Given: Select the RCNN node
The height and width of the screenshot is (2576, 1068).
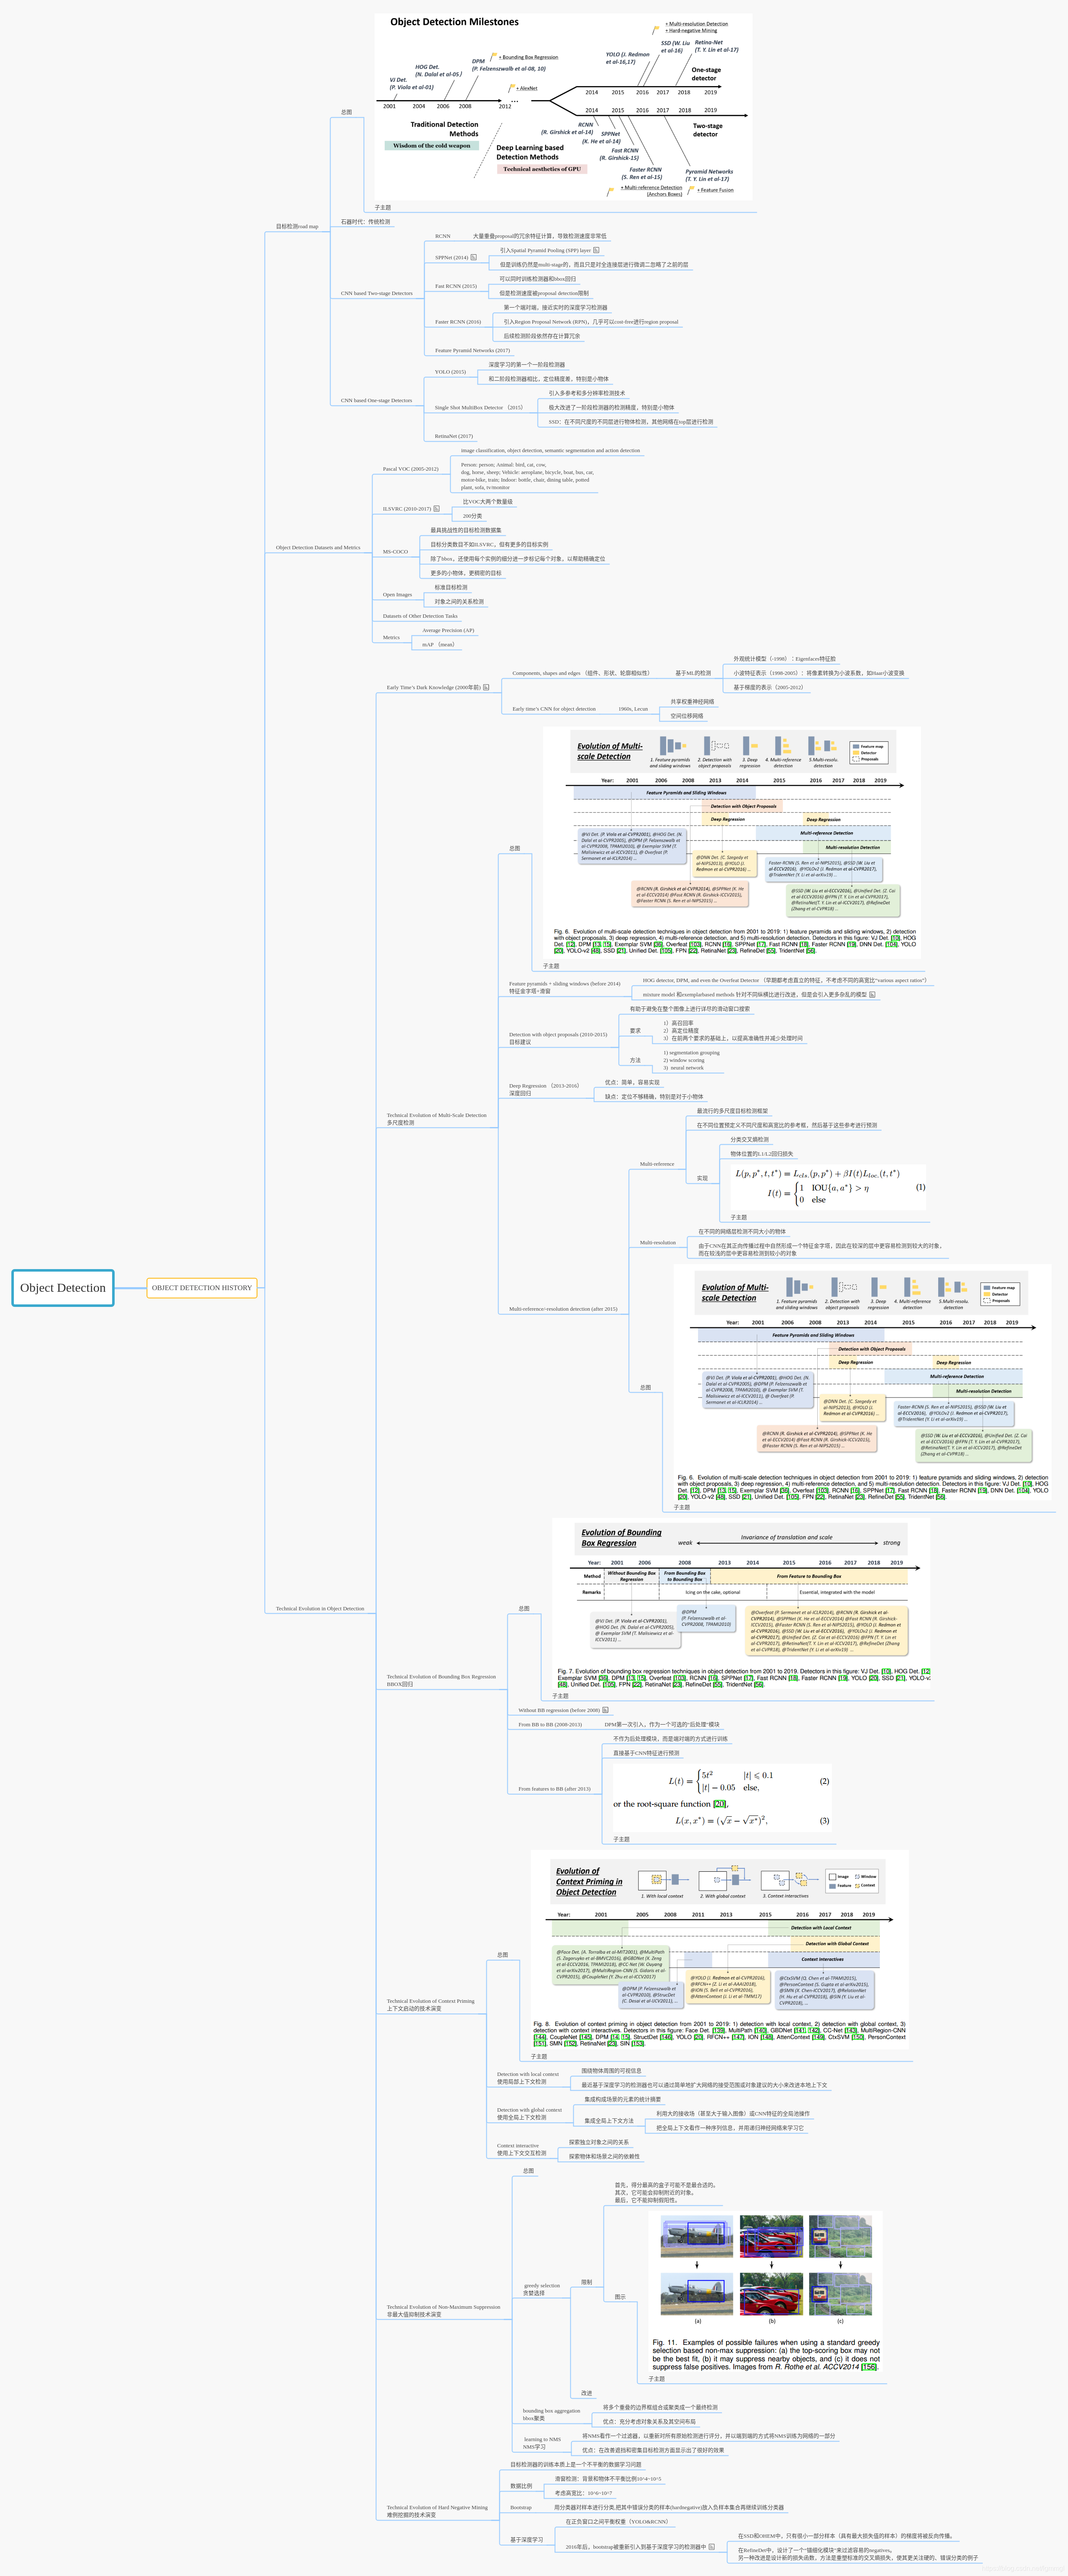Looking at the screenshot, I should pos(443,236).
